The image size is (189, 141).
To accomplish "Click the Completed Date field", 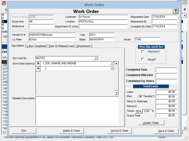I will click(166, 70).
